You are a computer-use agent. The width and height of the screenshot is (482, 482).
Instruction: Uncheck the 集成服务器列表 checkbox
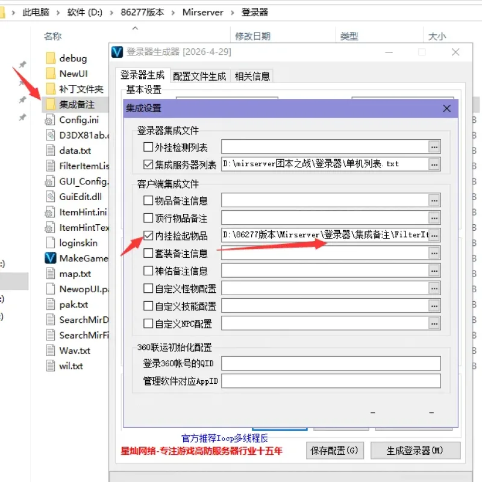pos(148,164)
